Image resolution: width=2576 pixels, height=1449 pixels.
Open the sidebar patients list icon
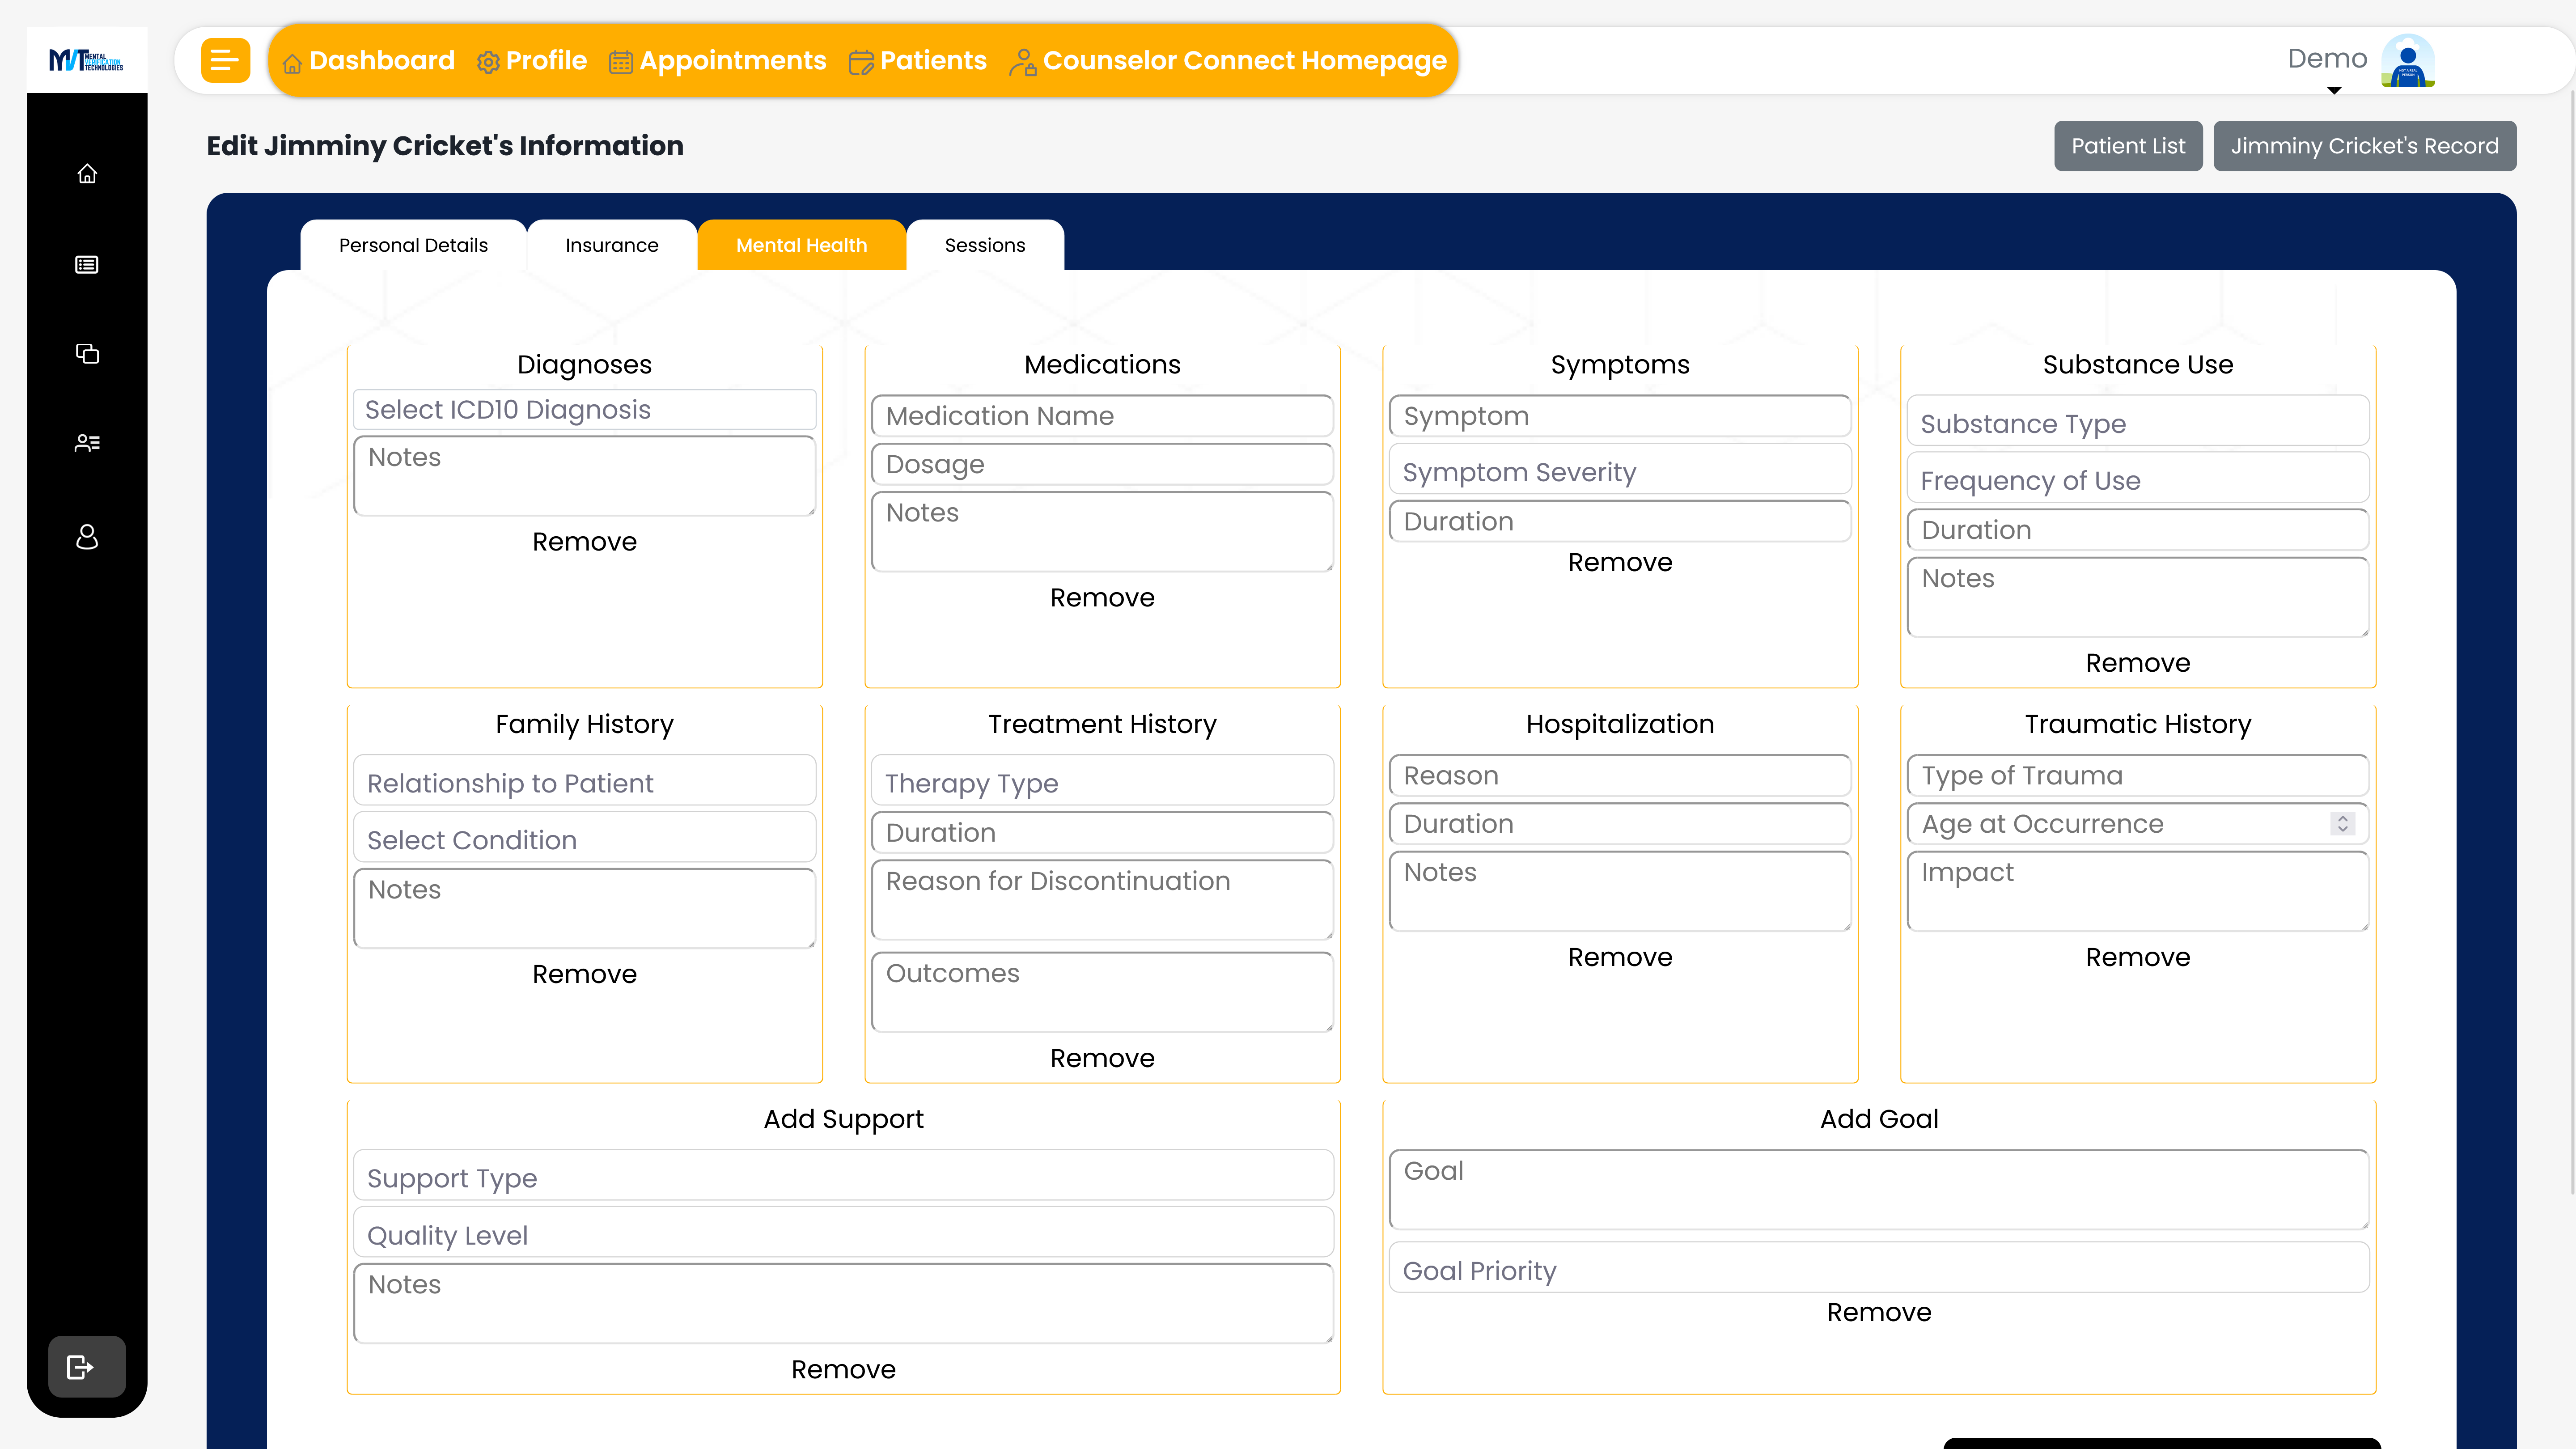point(87,443)
